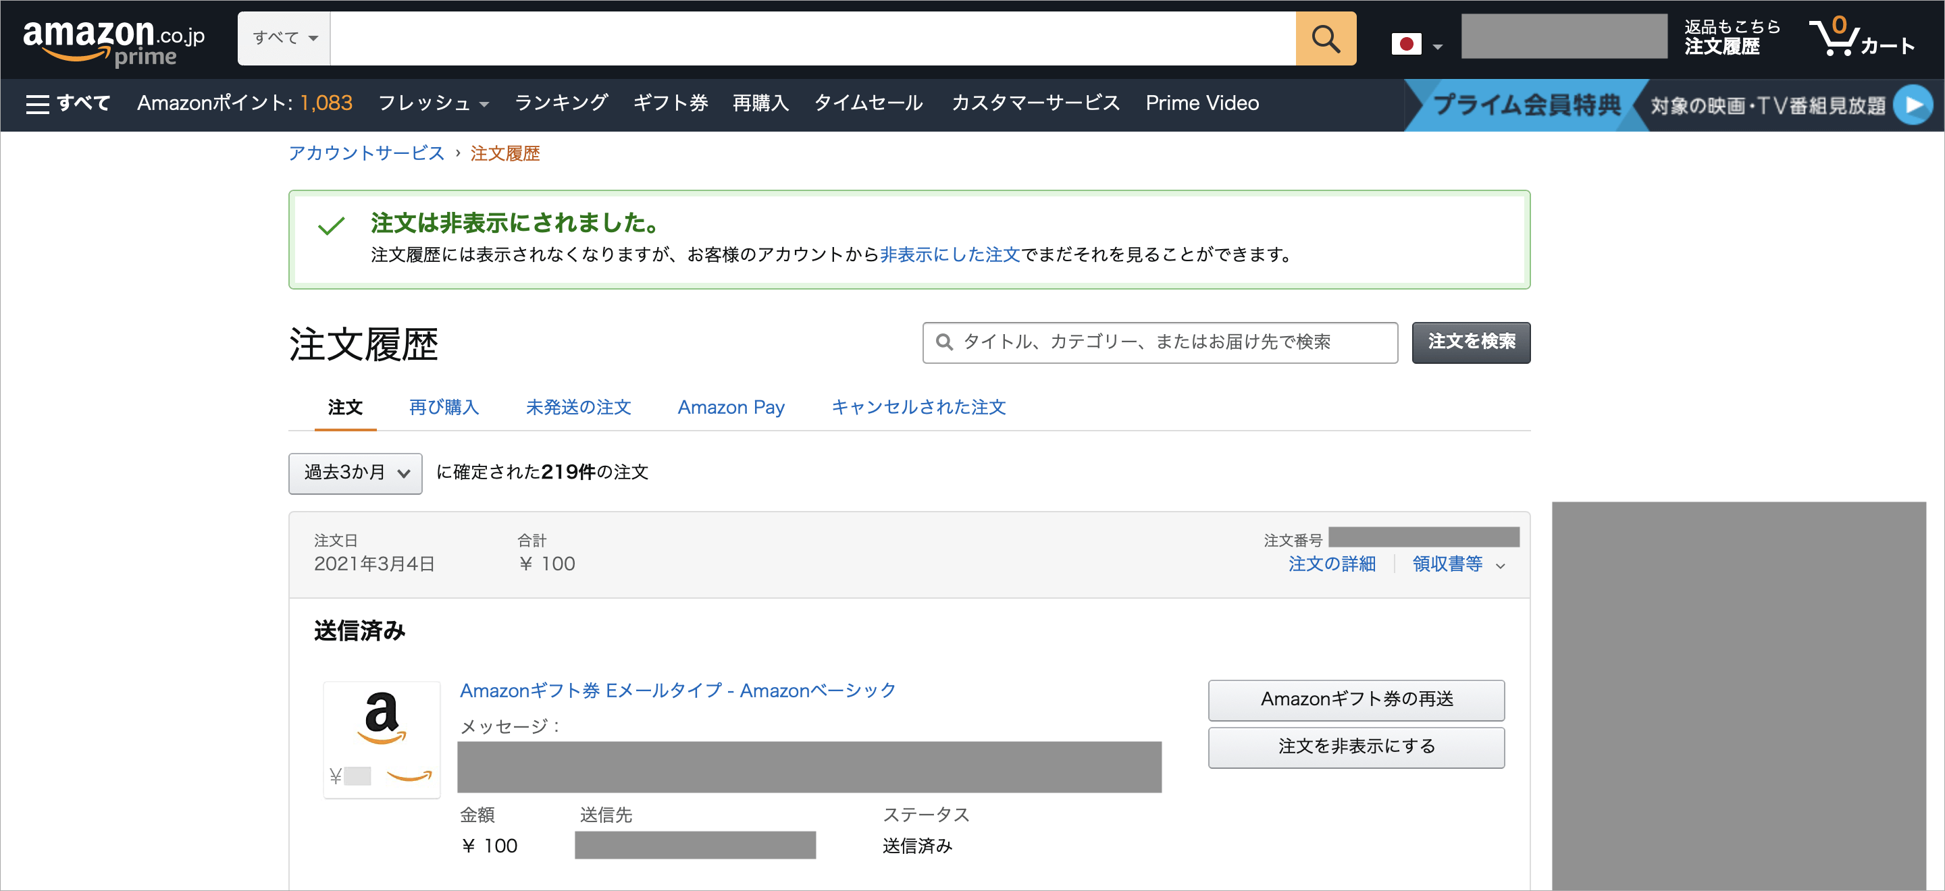Open the hamburger すべて menu
The height and width of the screenshot is (891, 1945).
tap(68, 103)
